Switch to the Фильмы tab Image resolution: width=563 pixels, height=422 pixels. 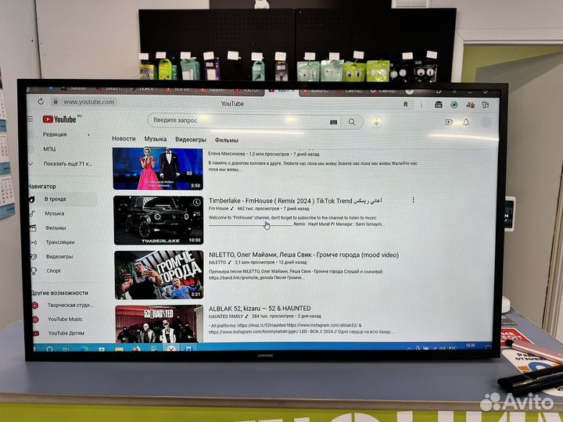click(227, 140)
